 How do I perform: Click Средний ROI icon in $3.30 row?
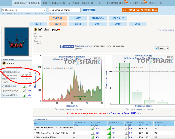tap(109, 137)
